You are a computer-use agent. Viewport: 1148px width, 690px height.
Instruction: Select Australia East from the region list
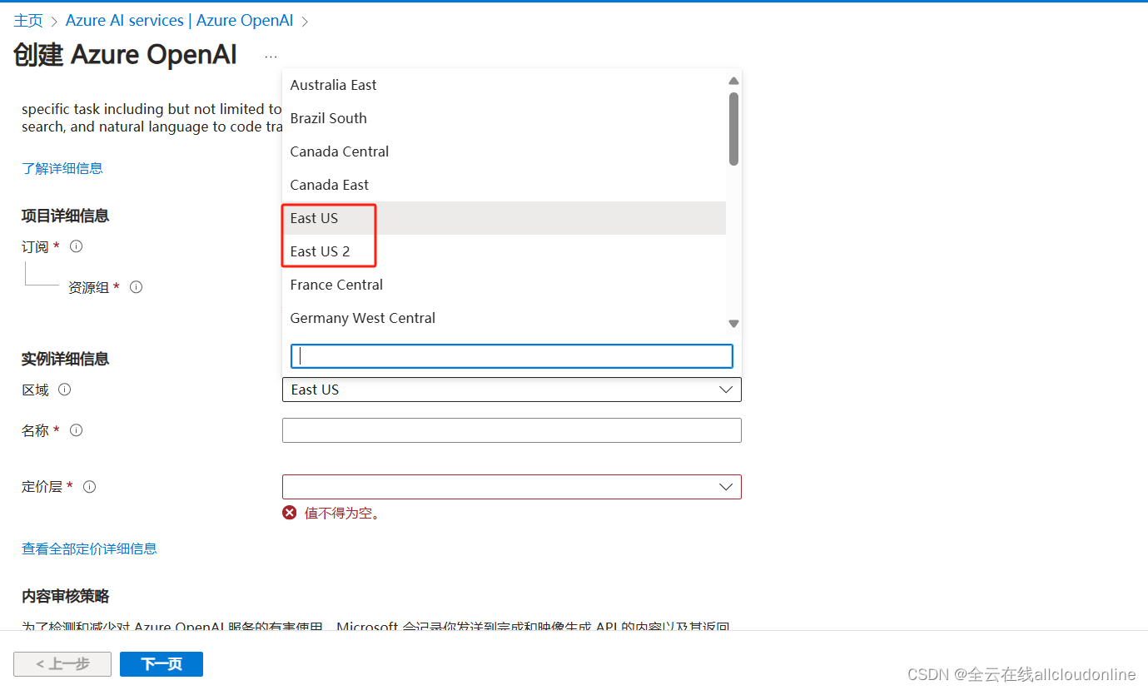[504, 85]
